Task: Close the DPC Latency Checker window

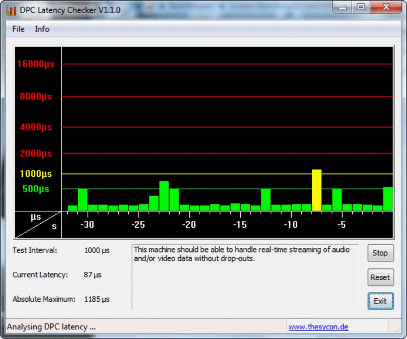Action: [386, 7]
